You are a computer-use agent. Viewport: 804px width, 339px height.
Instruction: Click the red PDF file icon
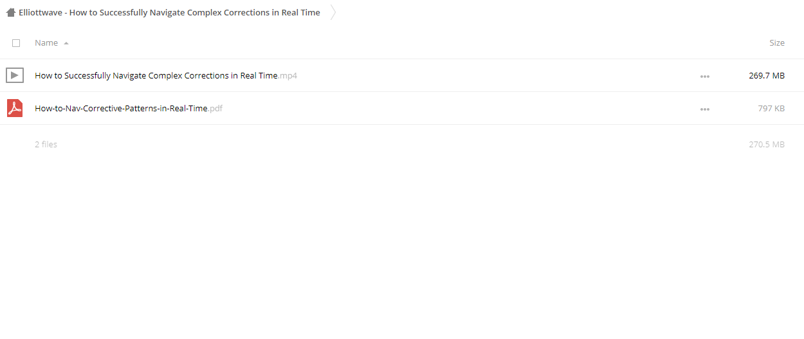pyautogui.click(x=15, y=108)
